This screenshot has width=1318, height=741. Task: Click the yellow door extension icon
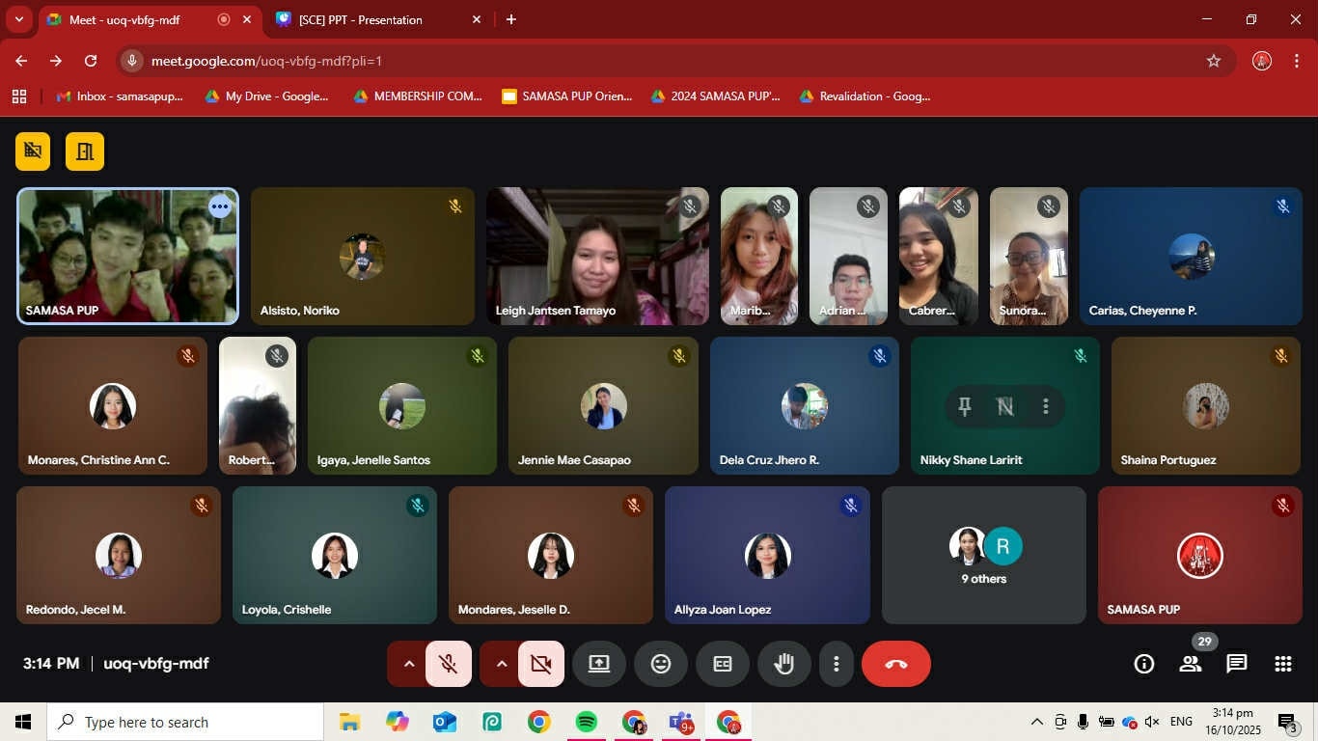point(85,151)
